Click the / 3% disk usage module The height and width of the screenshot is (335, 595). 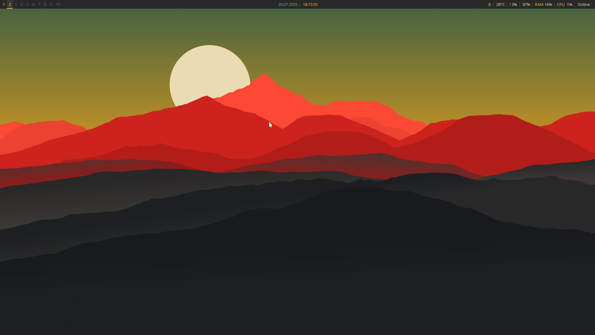(x=513, y=4)
